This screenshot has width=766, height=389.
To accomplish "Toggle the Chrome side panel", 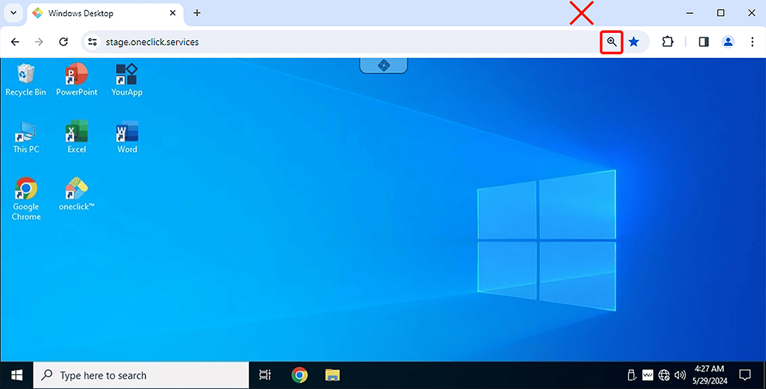I will (x=704, y=42).
